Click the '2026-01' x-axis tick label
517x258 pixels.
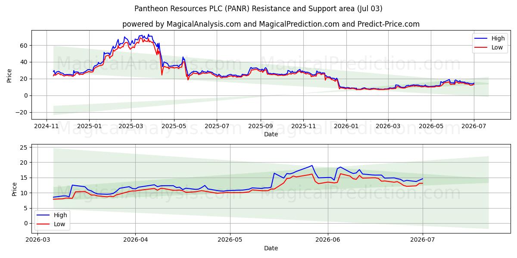[x=346, y=126]
